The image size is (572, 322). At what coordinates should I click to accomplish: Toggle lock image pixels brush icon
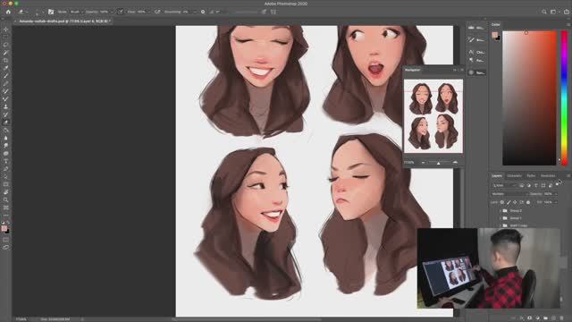[x=509, y=202]
